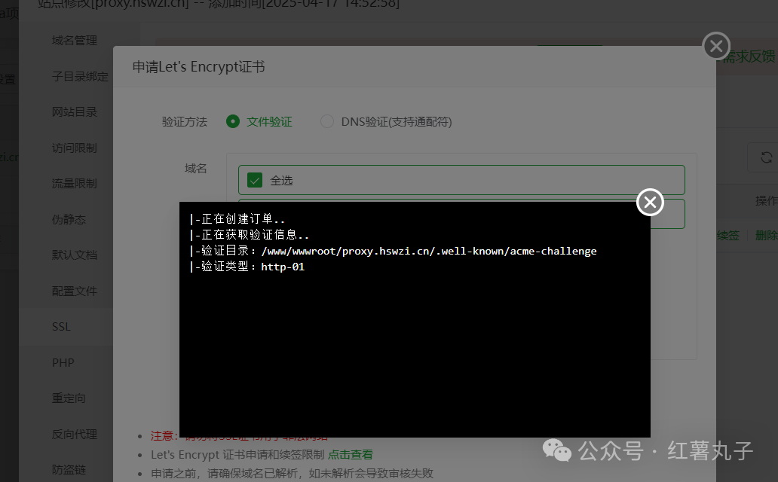The image size is (778, 482).
Task: Select the 文件验证 radio button
Action: tap(233, 121)
